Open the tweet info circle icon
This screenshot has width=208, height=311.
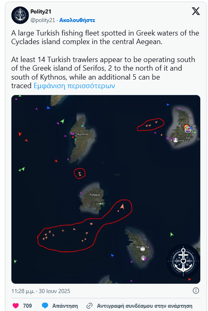click(x=196, y=291)
